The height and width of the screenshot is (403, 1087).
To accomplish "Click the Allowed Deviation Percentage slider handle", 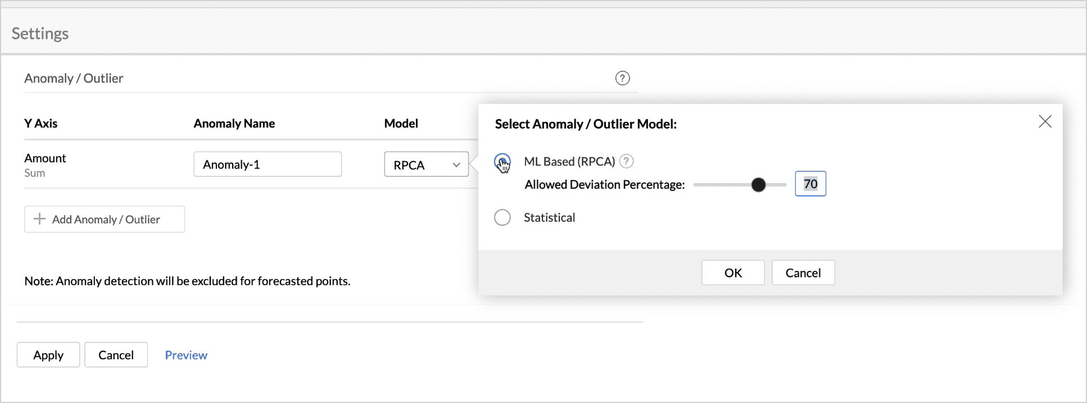I will coord(758,184).
